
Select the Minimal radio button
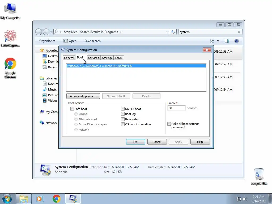tap(76, 114)
